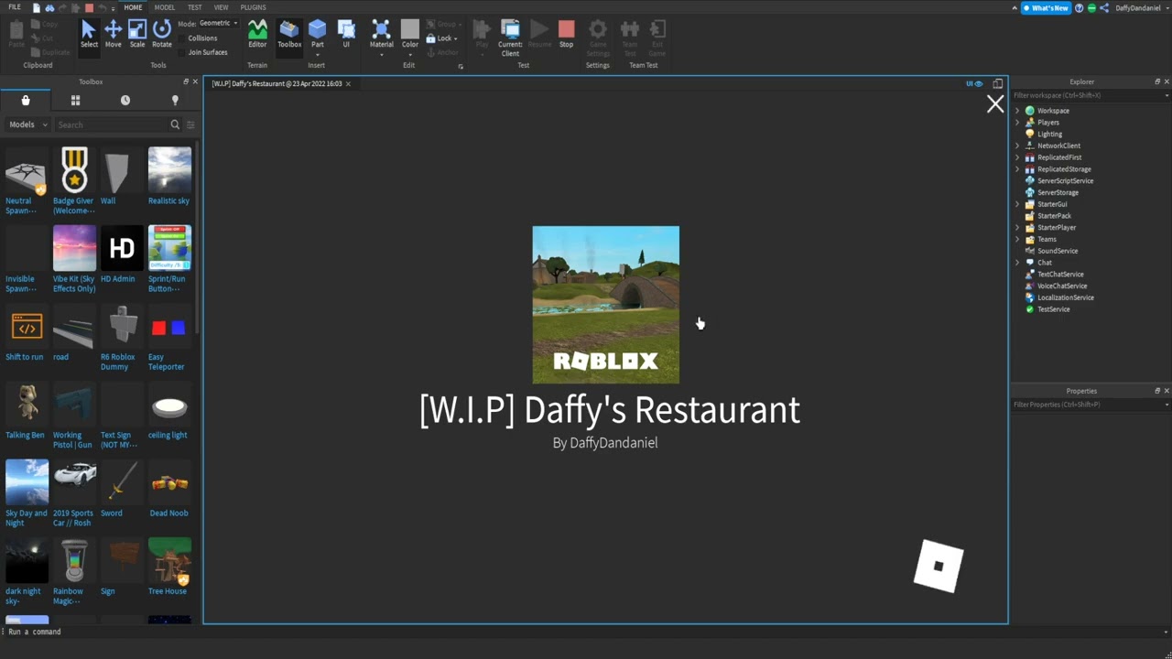Select SoundService in Explorer
The width and height of the screenshot is (1172, 659).
point(1051,251)
